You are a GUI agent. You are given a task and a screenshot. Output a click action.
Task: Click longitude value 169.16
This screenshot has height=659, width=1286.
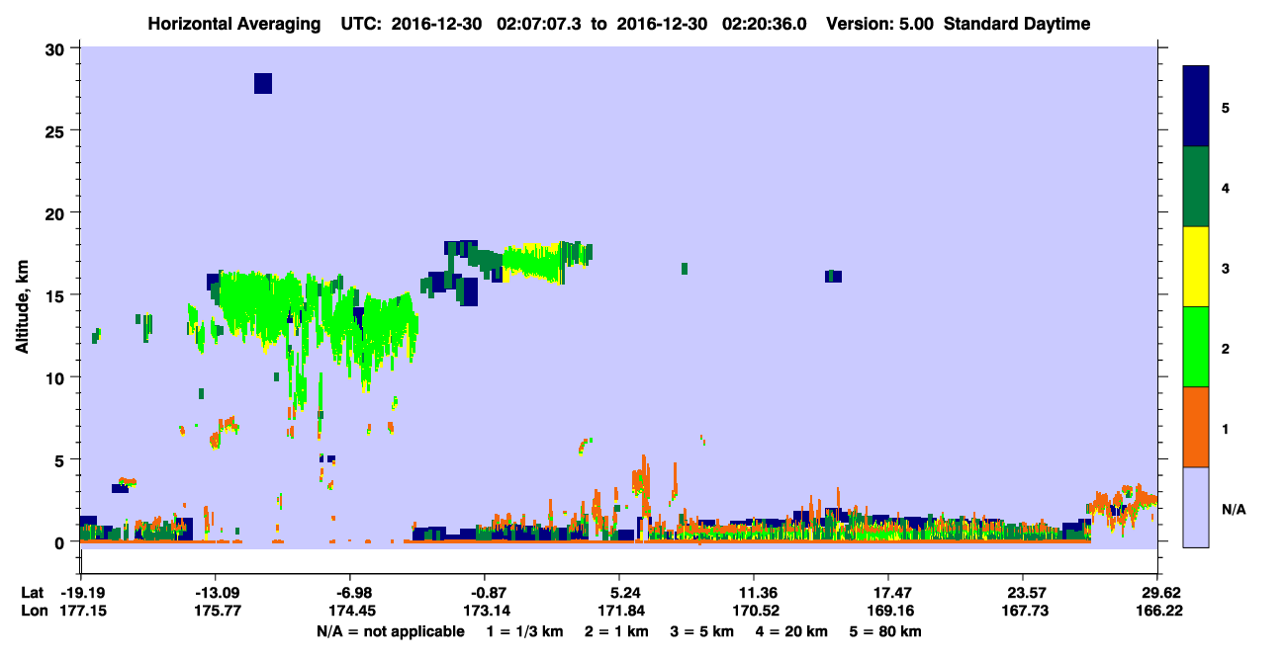888,611
